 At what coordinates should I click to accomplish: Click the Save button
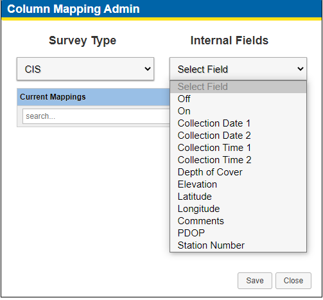[x=255, y=281]
